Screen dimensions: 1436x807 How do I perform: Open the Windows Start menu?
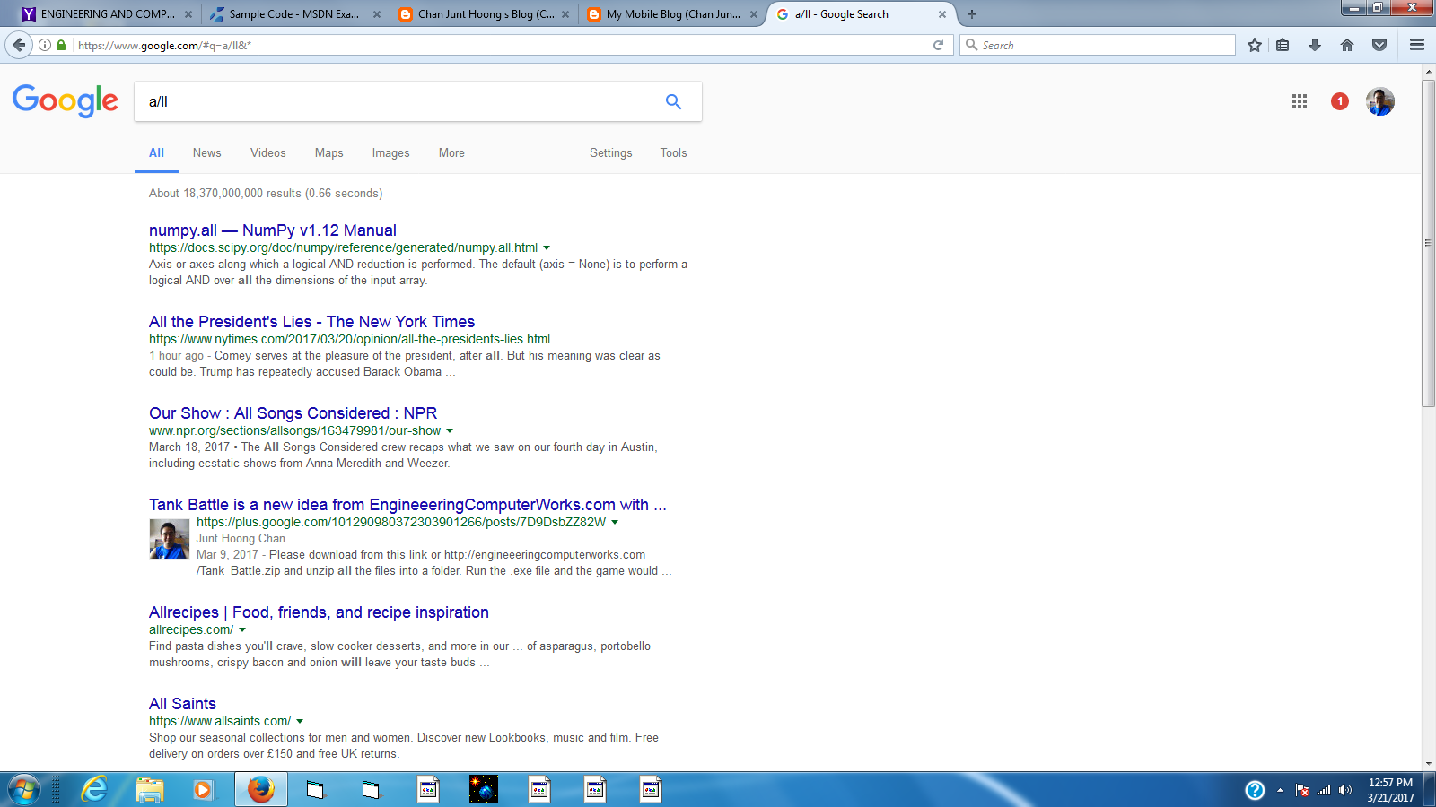click(24, 790)
